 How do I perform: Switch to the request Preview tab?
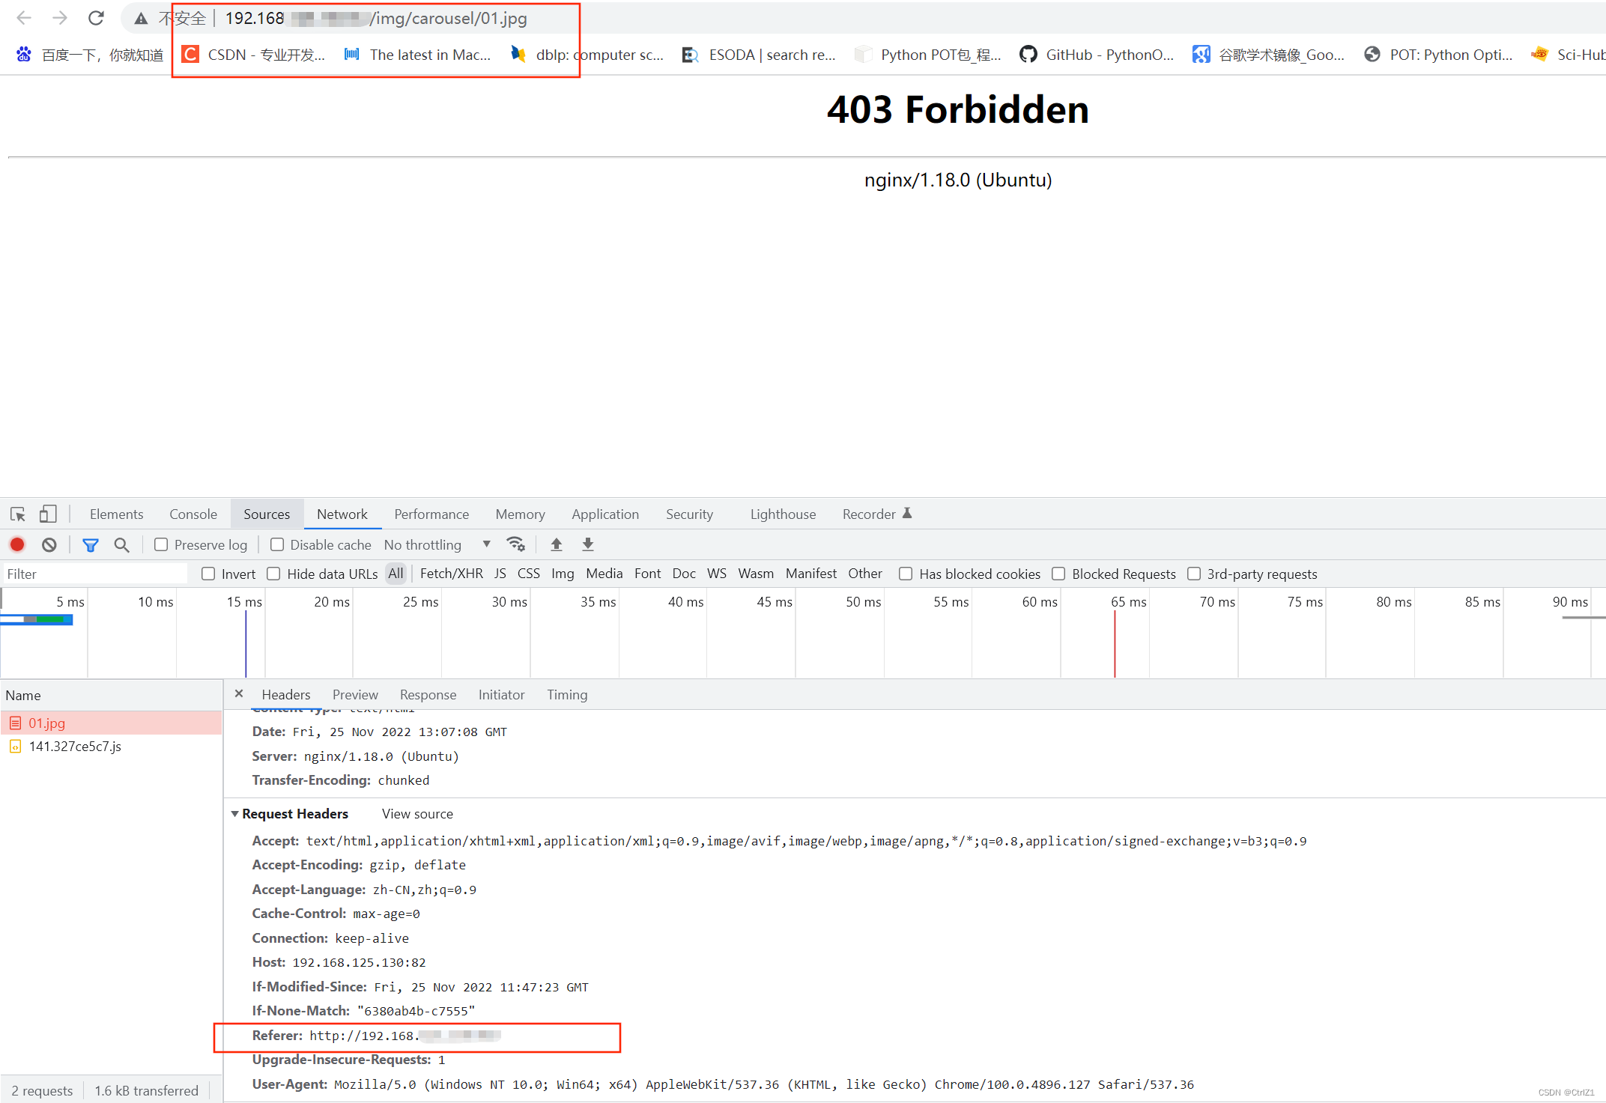[355, 695]
